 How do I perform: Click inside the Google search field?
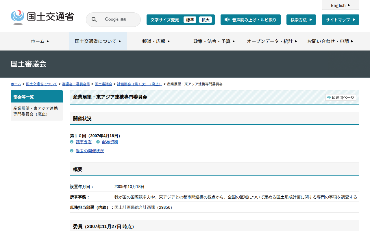(x=119, y=20)
